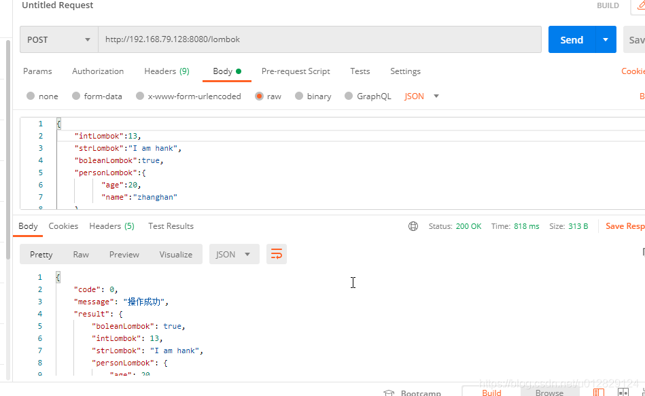Click the BUILD label at top
Viewport: 645px width, 396px height.
608,5
